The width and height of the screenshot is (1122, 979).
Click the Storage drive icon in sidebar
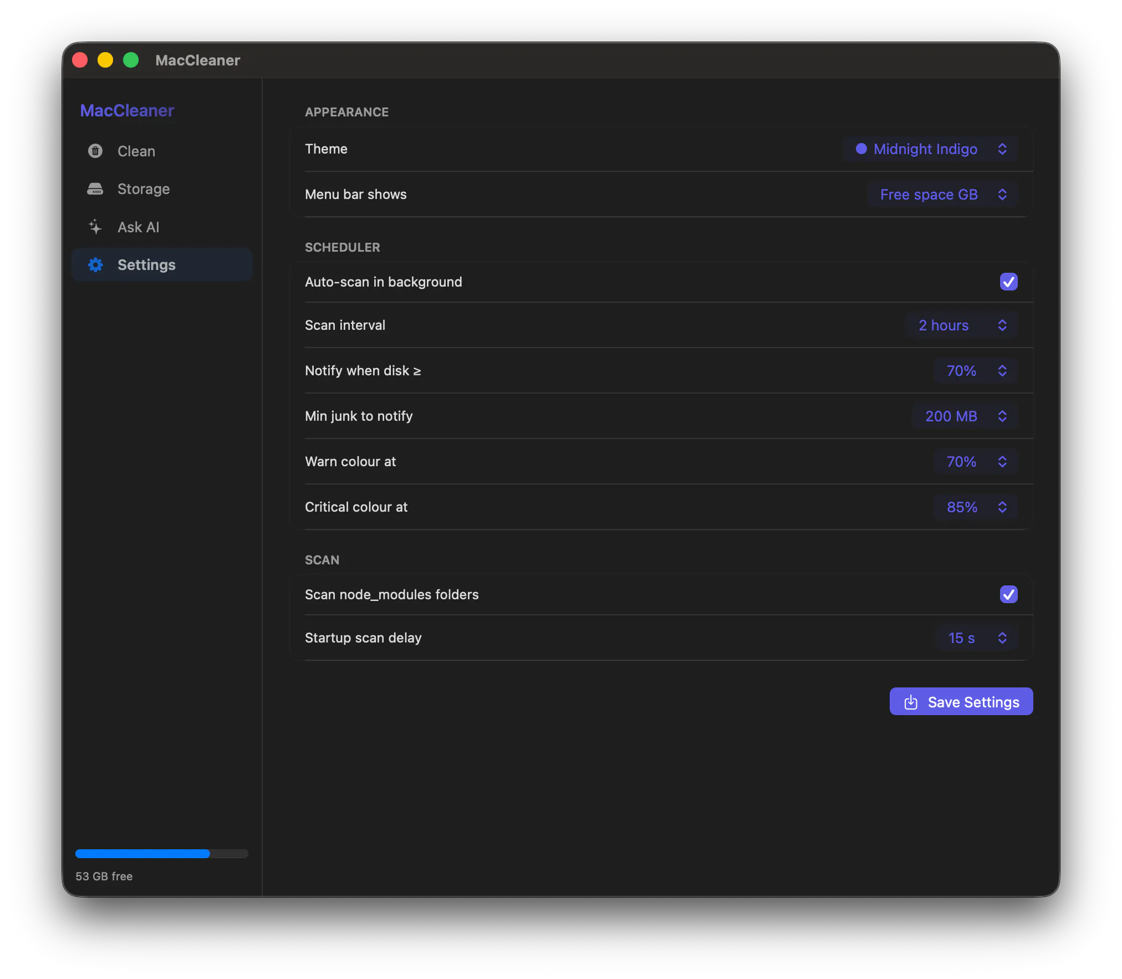click(95, 189)
